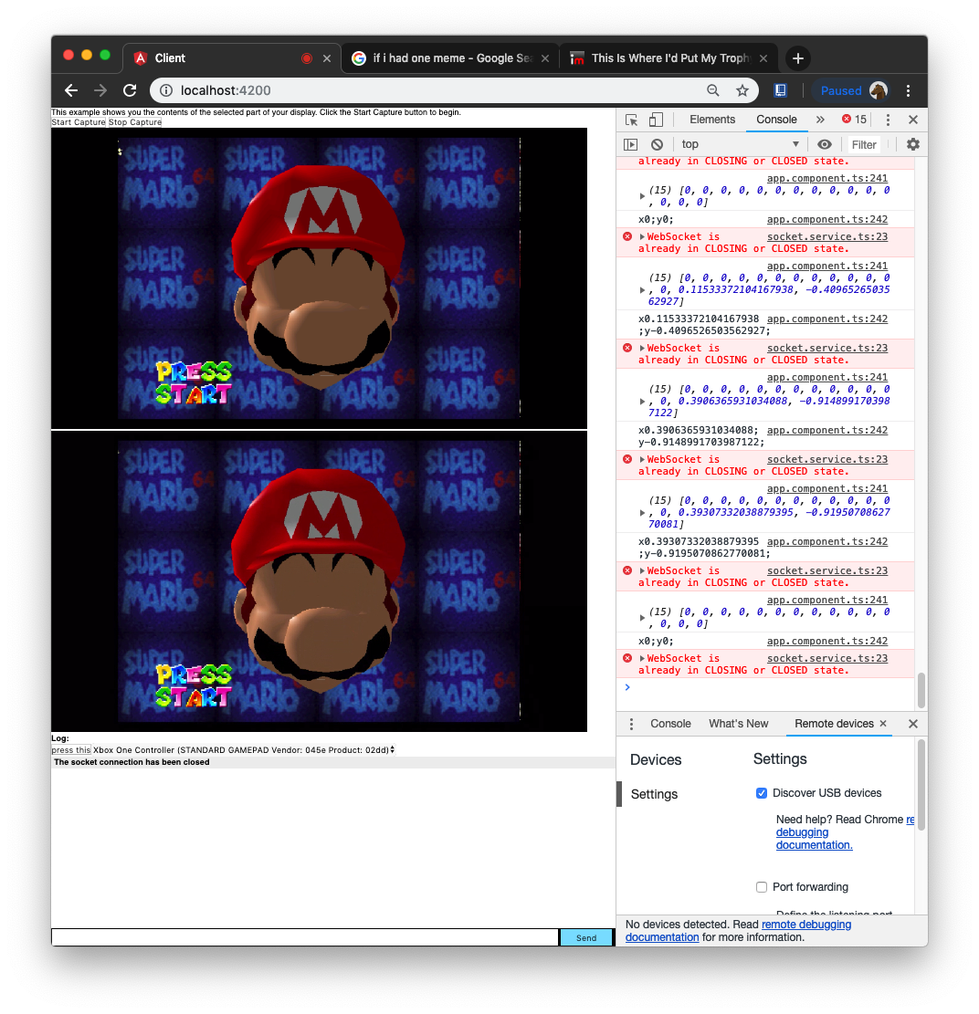Expand the first all-zeros array entry

[x=642, y=196]
